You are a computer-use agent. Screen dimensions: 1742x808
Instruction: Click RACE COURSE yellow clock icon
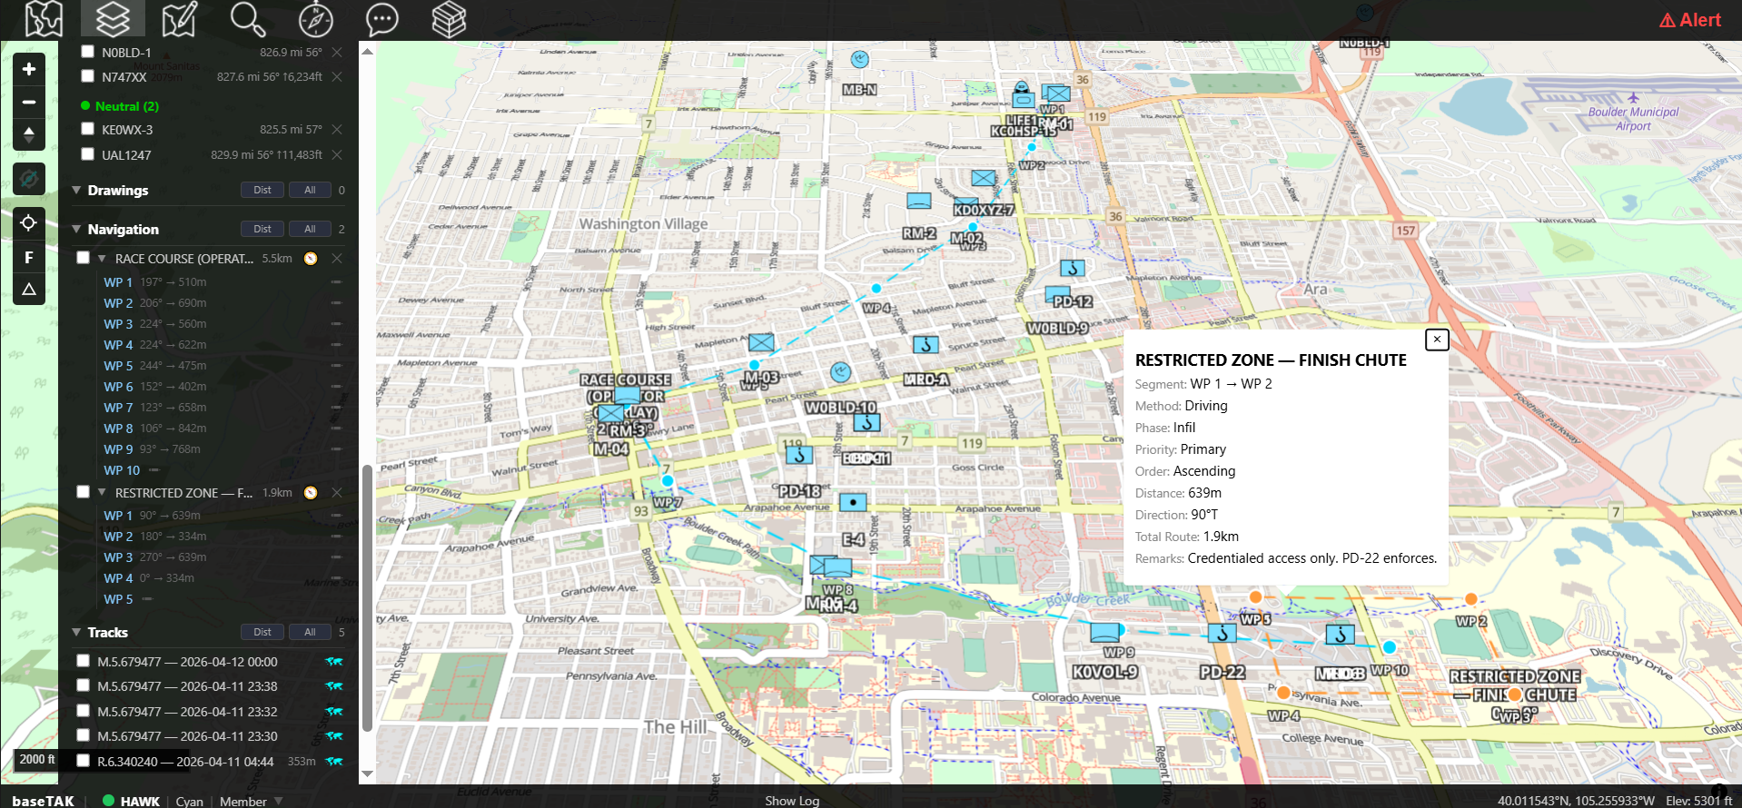pyautogui.click(x=311, y=259)
